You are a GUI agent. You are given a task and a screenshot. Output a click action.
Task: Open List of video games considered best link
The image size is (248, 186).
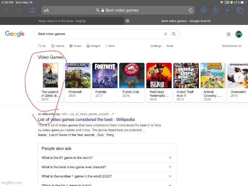[x=86, y=119]
